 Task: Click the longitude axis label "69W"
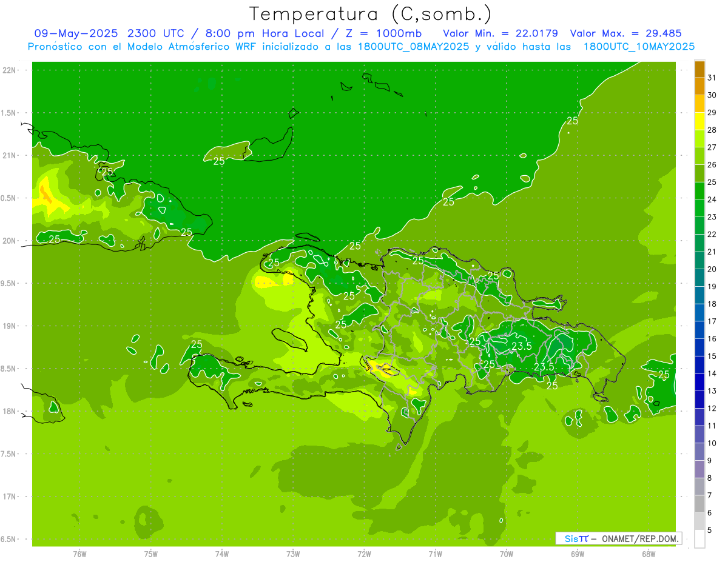coord(577,554)
